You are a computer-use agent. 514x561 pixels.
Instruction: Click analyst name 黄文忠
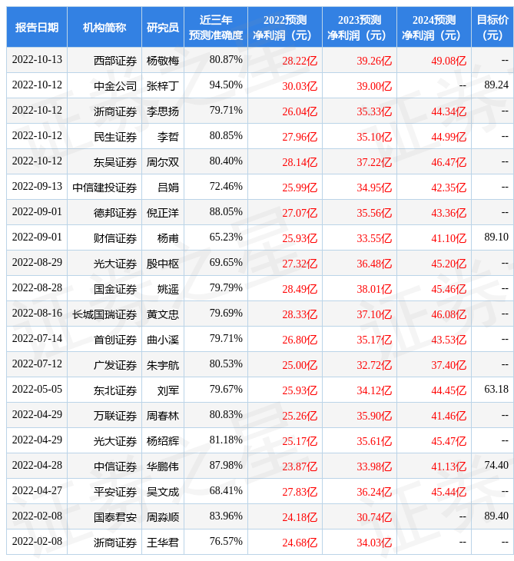pos(163,314)
